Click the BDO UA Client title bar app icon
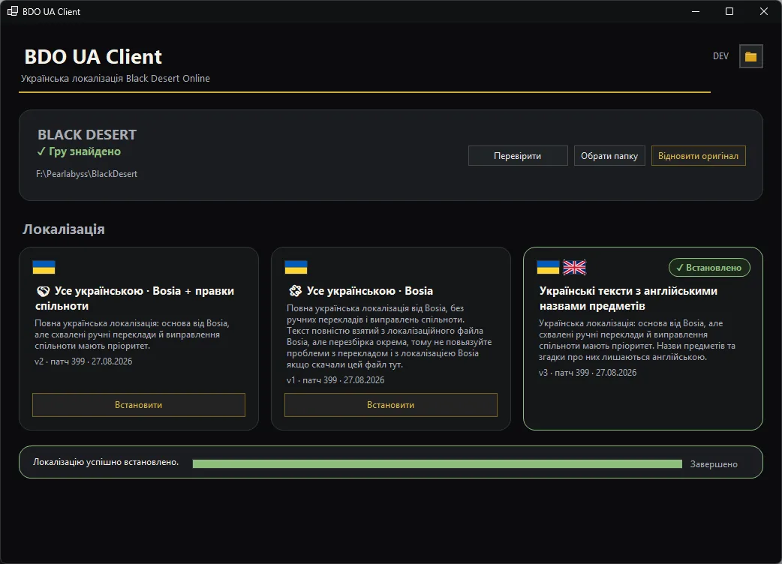 pyautogui.click(x=13, y=11)
